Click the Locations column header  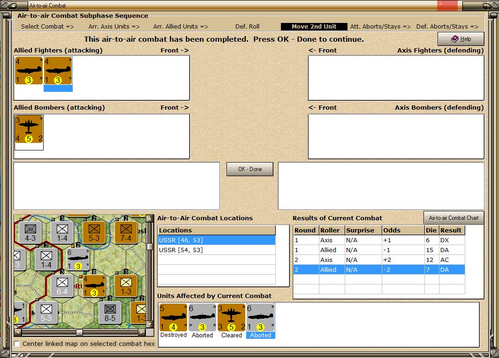[x=217, y=230]
